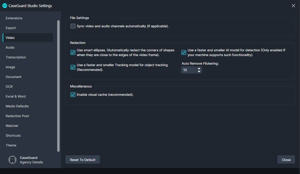Select the Audio settings category
This screenshot has width=300, height=174.
(x=10, y=47)
